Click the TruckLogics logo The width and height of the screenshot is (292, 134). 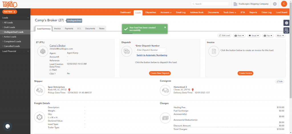10,4
